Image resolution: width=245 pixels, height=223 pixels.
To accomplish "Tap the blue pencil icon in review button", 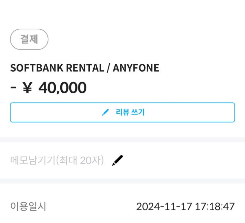I will click(x=105, y=112).
